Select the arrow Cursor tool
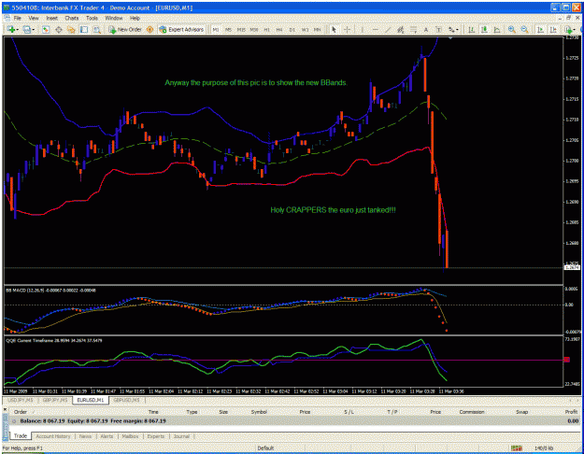584x454 pixels. tap(335, 29)
